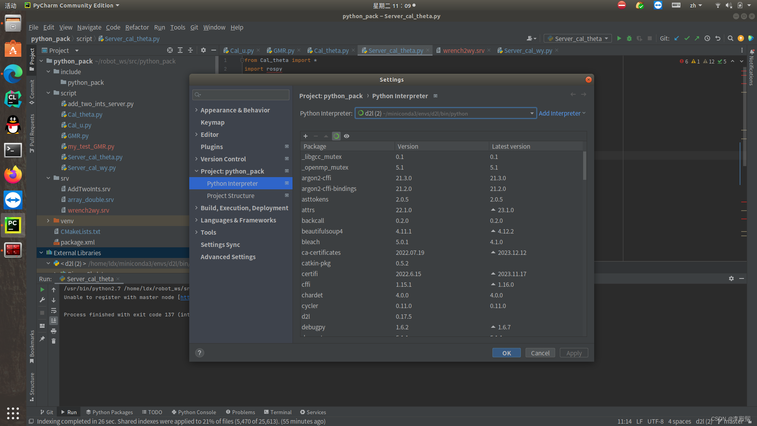Expand Appearance & Behavior settings section
The width and height of the screenshot is (757, 426).
click(x=196, y=110)
